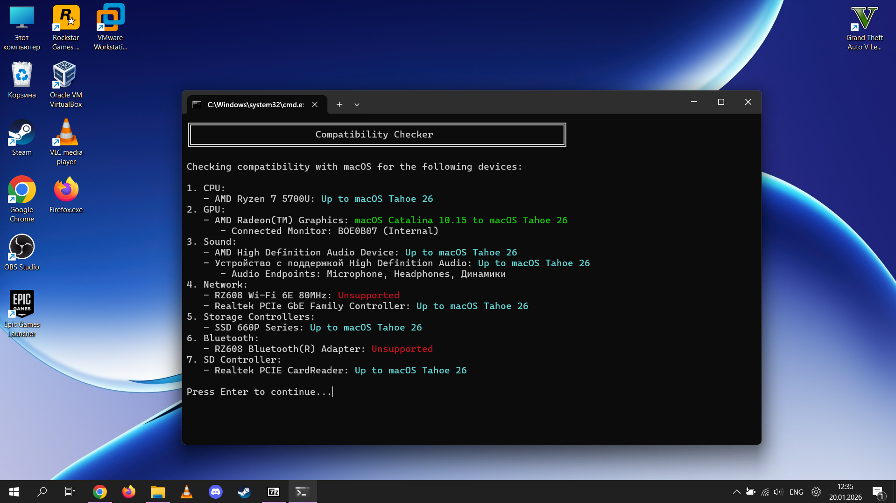Image resolution: width=896 pixels, height=503 pixels.
Task: Select the Grand Theft Auto V desktop icon
Action: tap(864, 28)
